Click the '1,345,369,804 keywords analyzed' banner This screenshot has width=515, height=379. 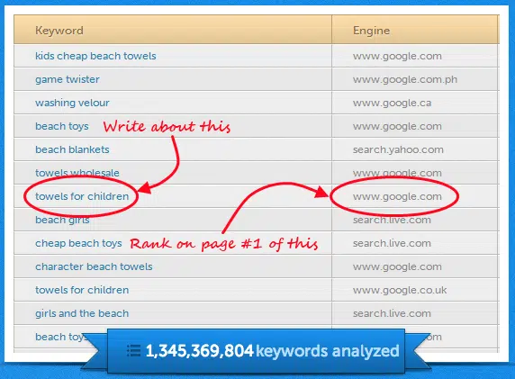pyautogui.click(x=257, y=351)
